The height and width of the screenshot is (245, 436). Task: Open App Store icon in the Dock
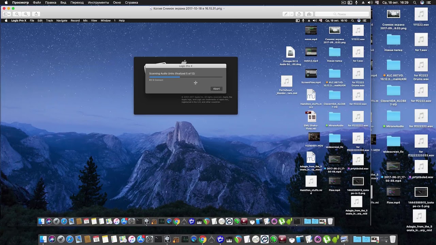point(141,239)
